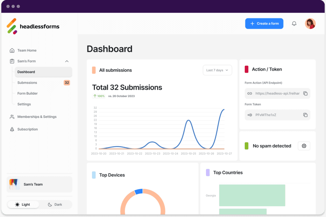The image size is (326, 217).
Task: Click the Team Home house icon
Action: pyautogui.click(x=12, y=51)
